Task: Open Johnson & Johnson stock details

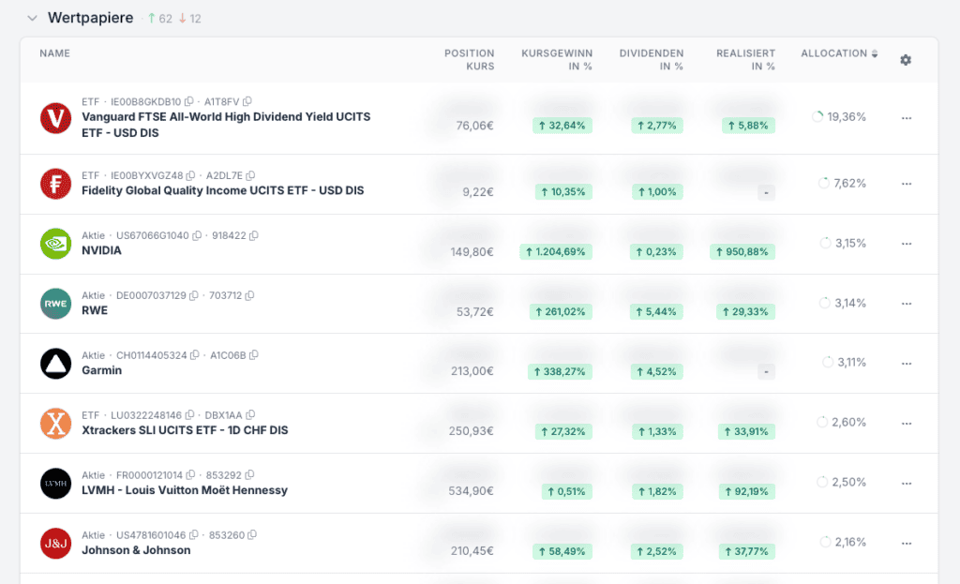Action: [x=136, y=550]
